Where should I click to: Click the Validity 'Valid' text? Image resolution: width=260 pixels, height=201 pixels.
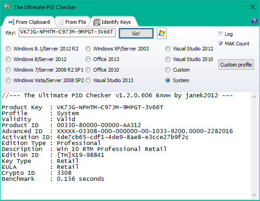(66, 119)
